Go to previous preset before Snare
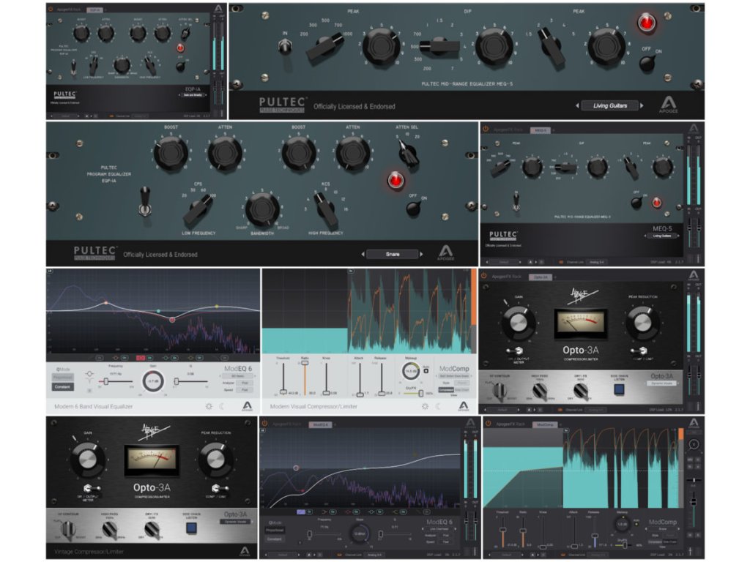750x562 pixels. click(363, 254)
